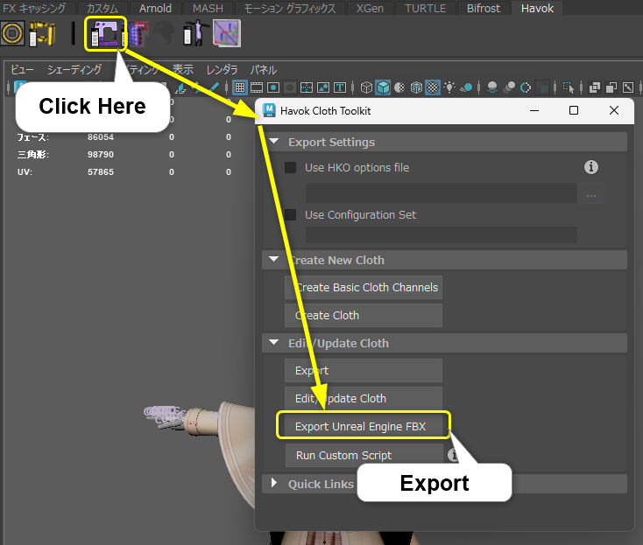Screen dimensions: 643x545
Task: Enable the Use HKO options file checkbox
Action: 290,167
